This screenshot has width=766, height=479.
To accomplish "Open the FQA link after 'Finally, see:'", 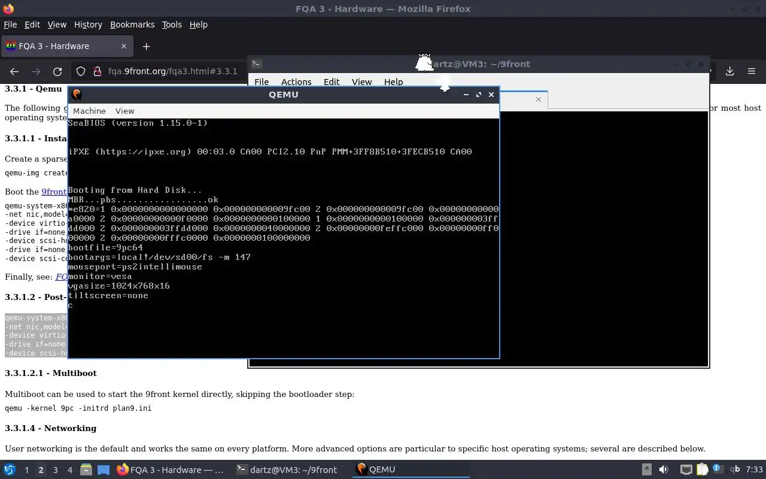I will coord(61,277).
